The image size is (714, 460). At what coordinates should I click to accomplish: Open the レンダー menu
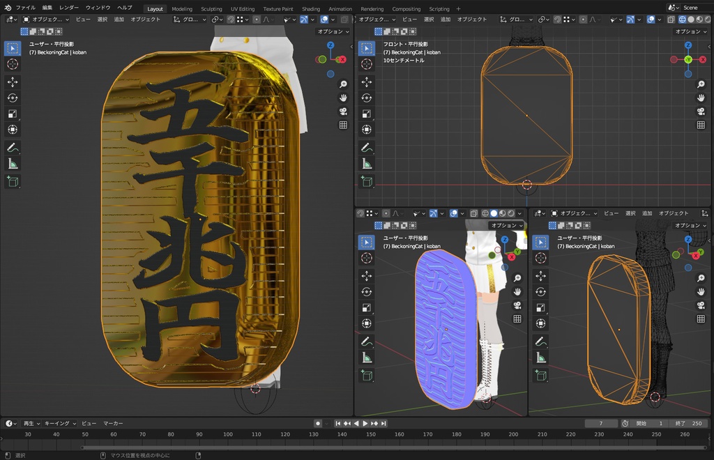click(x=69, y=8)
